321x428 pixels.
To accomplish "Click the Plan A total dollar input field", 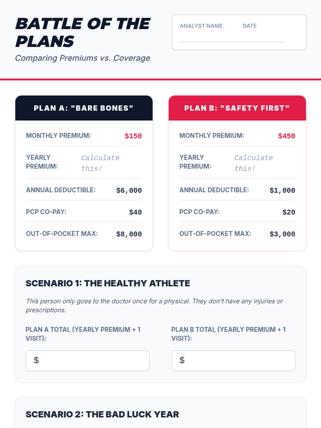I will coord(87,361).
